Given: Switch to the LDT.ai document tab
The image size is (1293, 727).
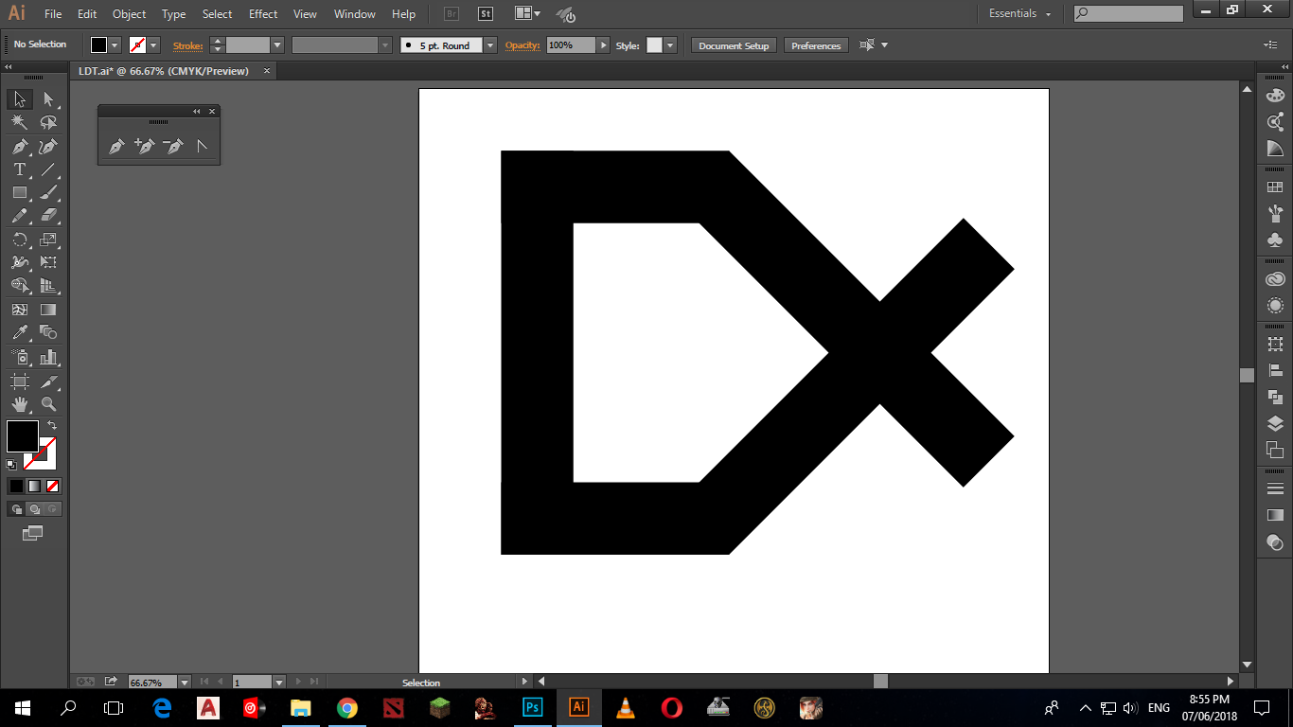Looking at the screenshot, I should (x=164, y=71).
